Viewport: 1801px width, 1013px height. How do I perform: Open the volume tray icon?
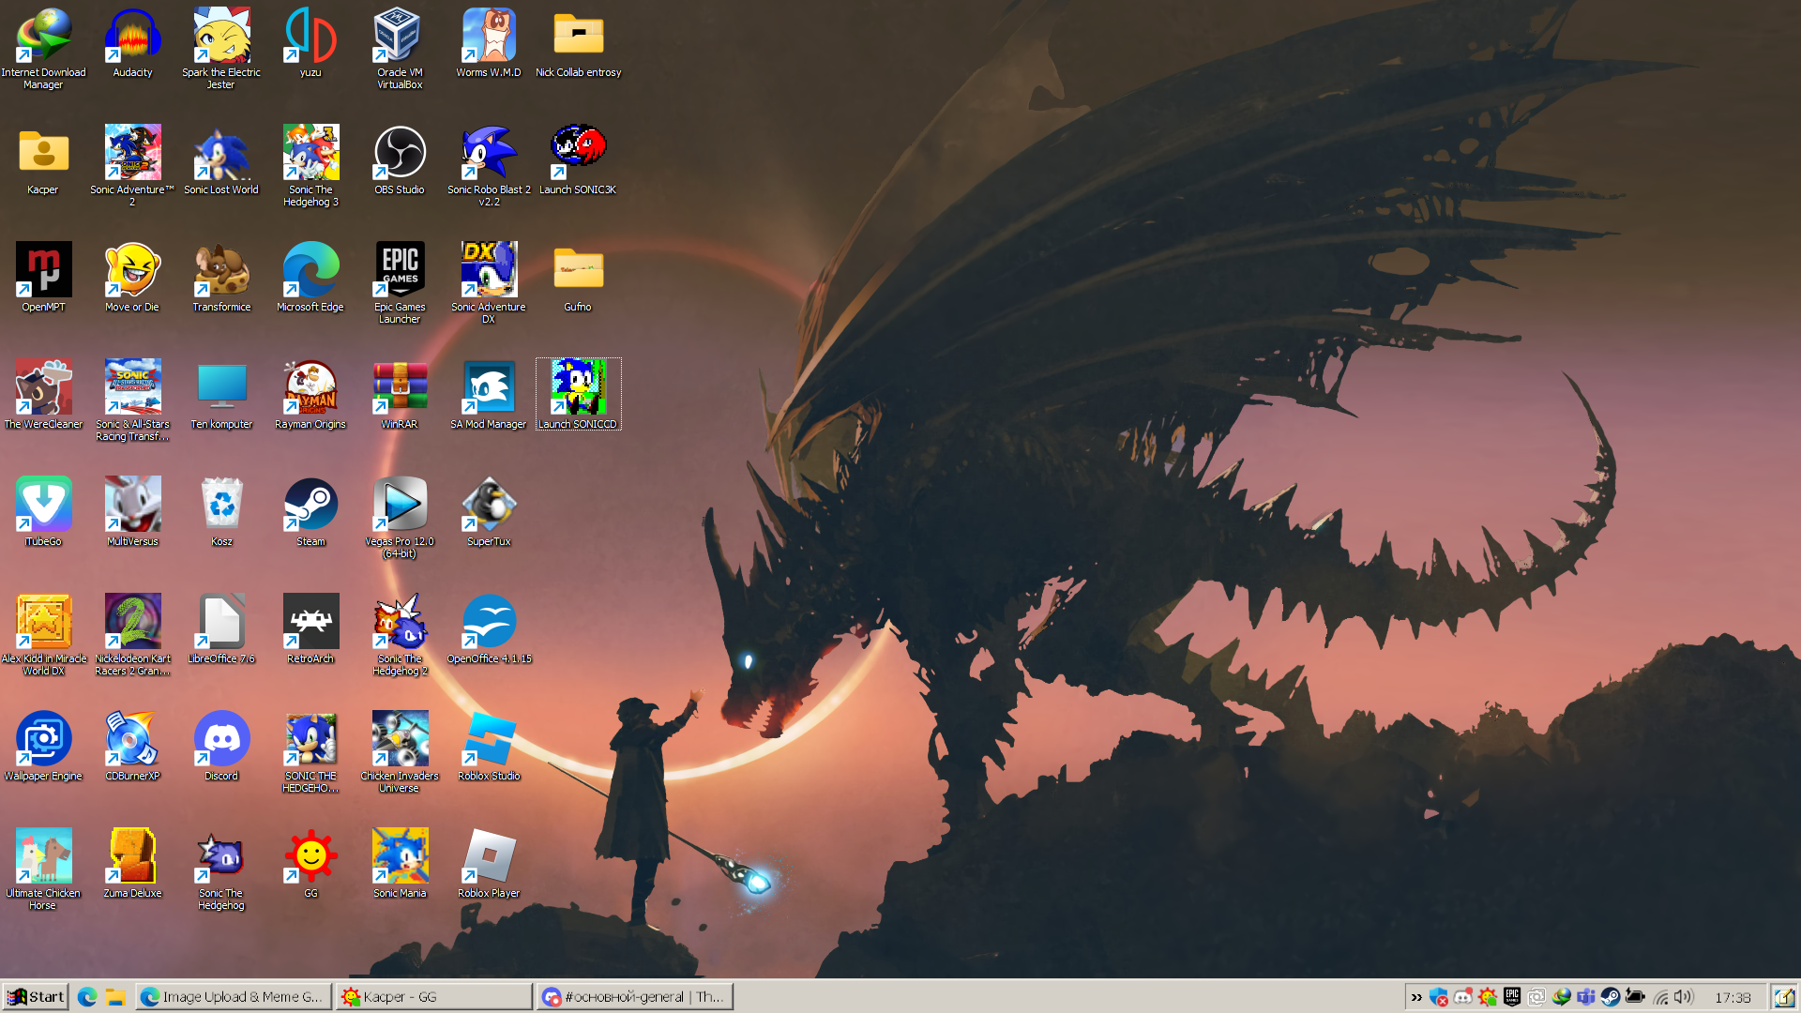point(1684,997)
